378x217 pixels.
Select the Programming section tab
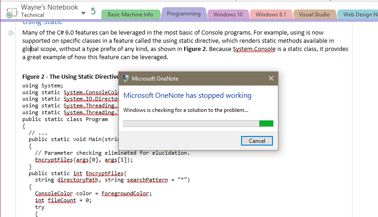[x=183, y=14]
